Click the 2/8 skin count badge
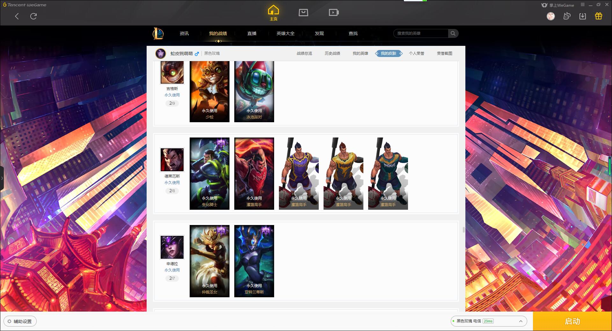This screenshot has width=612, height=331. point(172,191)
